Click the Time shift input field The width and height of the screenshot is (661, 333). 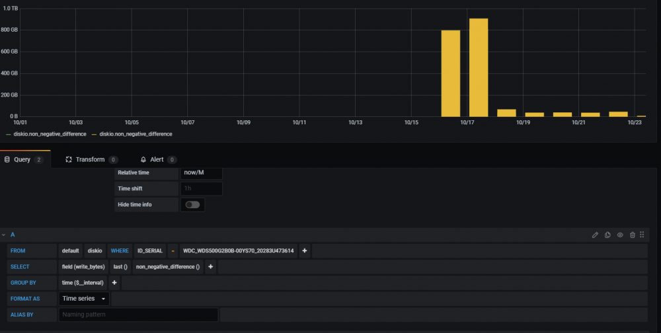(x=201, y=188)
